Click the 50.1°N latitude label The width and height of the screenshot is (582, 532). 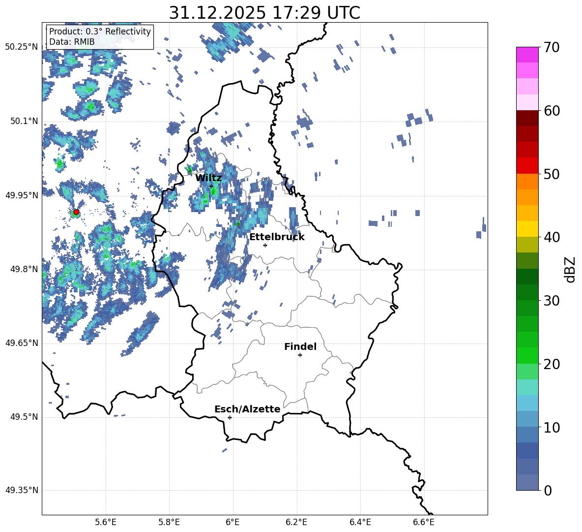tap(25, 121)
